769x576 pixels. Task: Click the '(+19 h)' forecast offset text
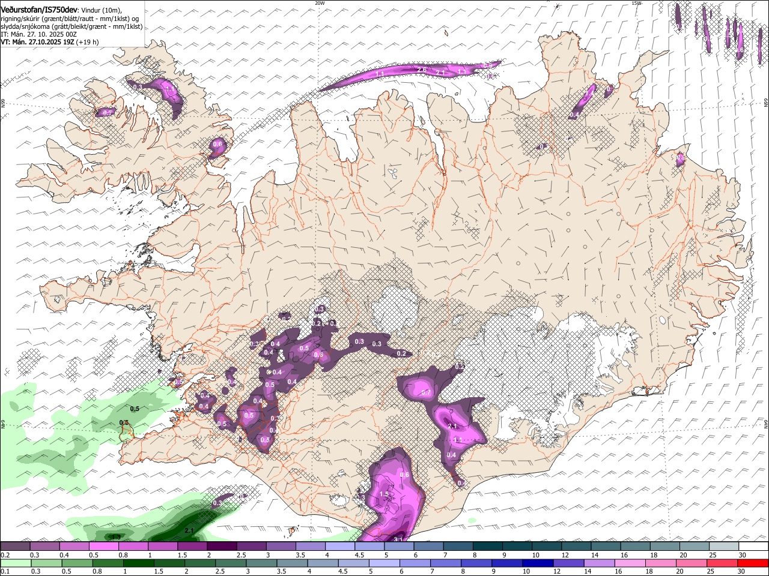click(x=88, y=42)
